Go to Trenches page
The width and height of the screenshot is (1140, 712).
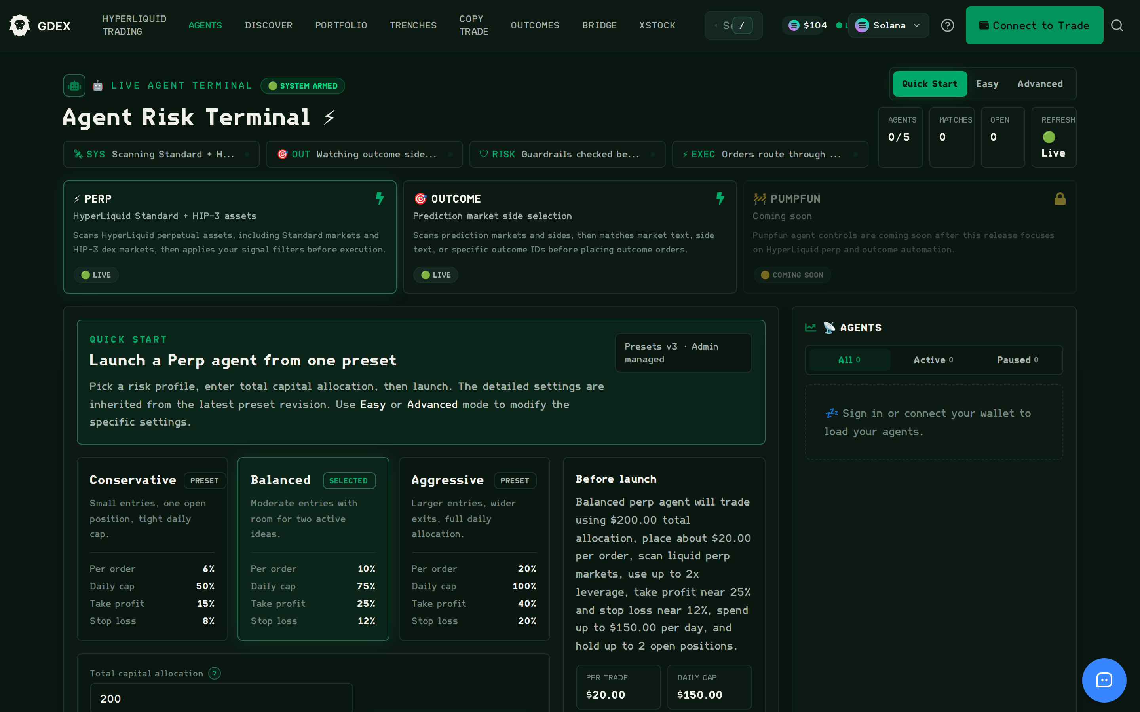413,25
